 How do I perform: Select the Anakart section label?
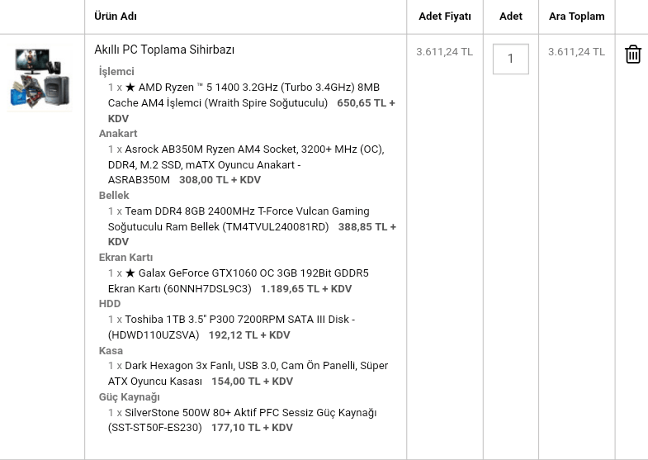118,134
